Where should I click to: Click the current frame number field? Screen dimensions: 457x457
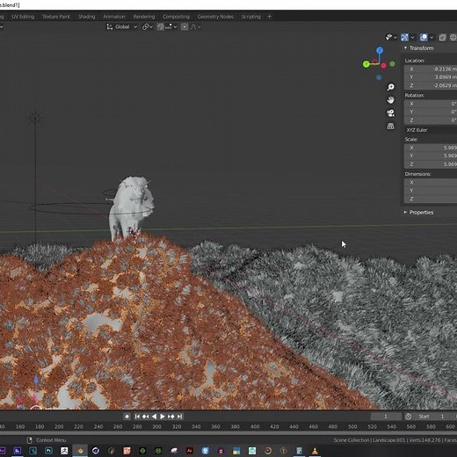pos(386,417)
